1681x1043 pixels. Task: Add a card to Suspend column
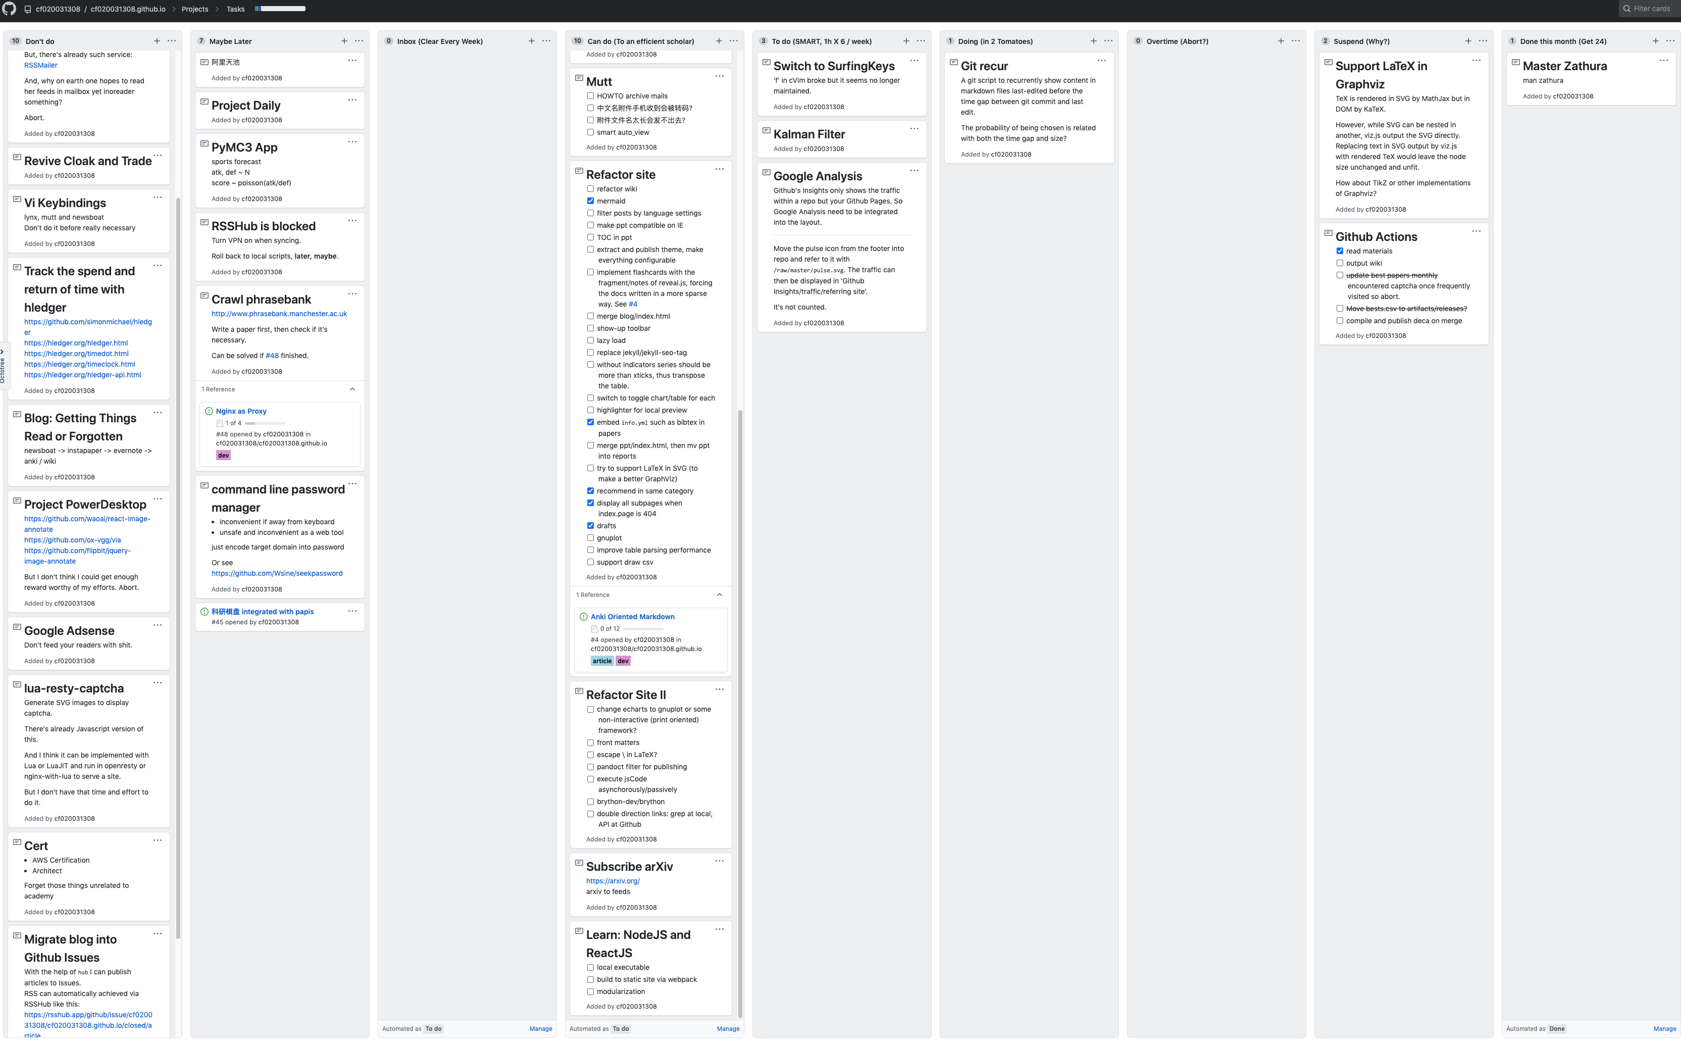[x=1468, y=41]
